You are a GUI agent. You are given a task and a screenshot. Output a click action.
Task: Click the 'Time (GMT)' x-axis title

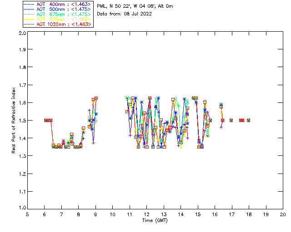[155, 221]
